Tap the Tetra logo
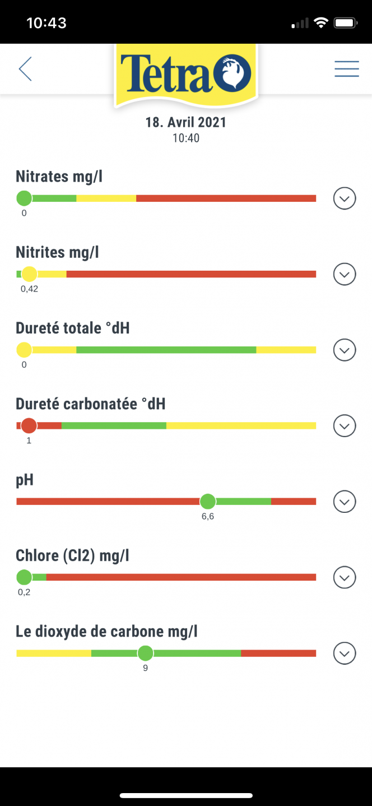 186,75
